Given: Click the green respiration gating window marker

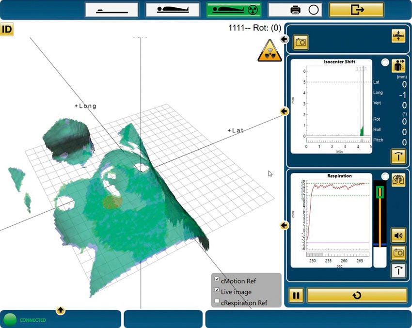Looking at the screenshot, I should coord(380,192).
